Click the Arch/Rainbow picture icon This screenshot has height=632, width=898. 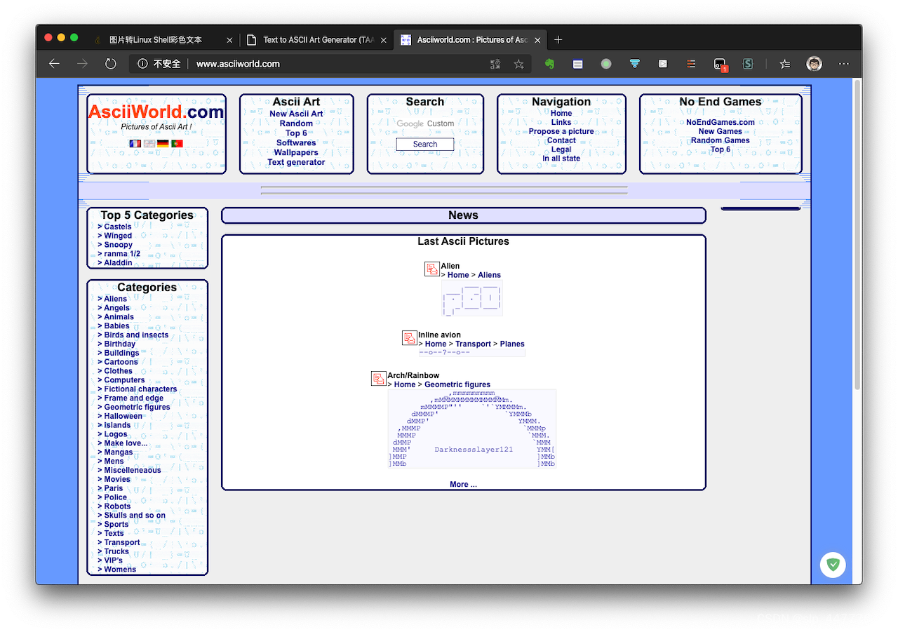tap(379, 379)
